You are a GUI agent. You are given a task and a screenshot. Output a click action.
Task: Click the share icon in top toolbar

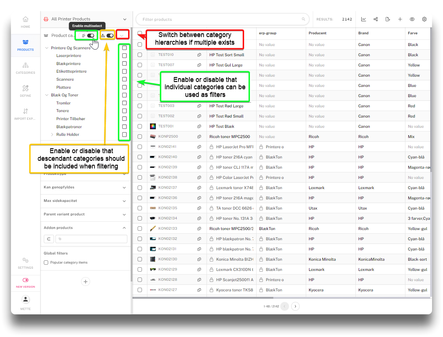375,19
